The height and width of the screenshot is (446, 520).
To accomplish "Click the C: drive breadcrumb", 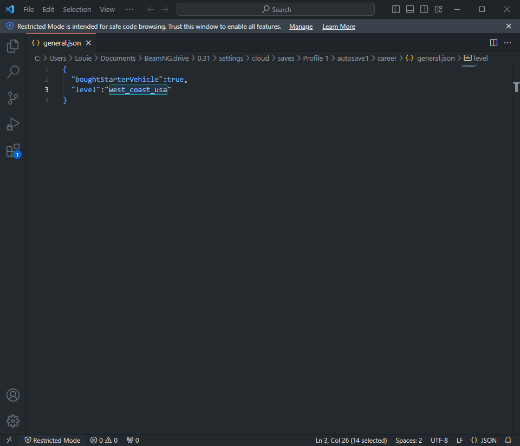I will click(37, 58).
